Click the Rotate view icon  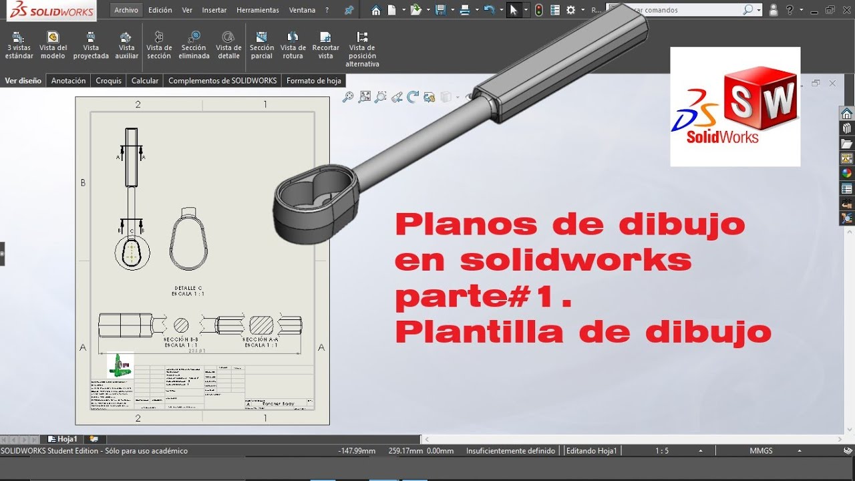click(413, 97)
